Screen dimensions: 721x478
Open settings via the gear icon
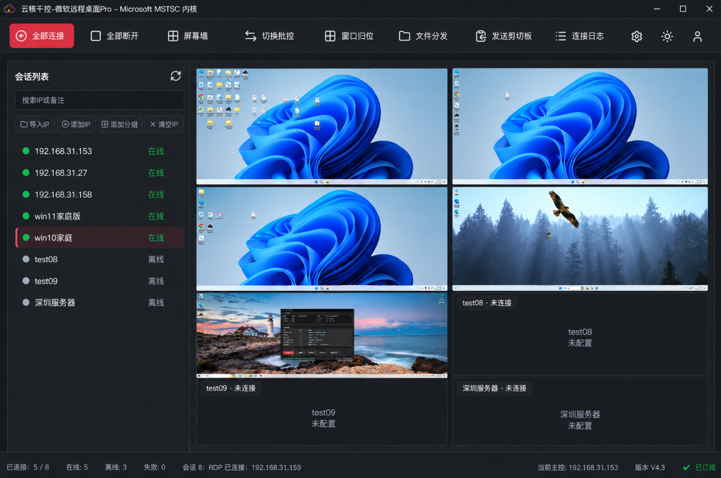click(637, 36)
